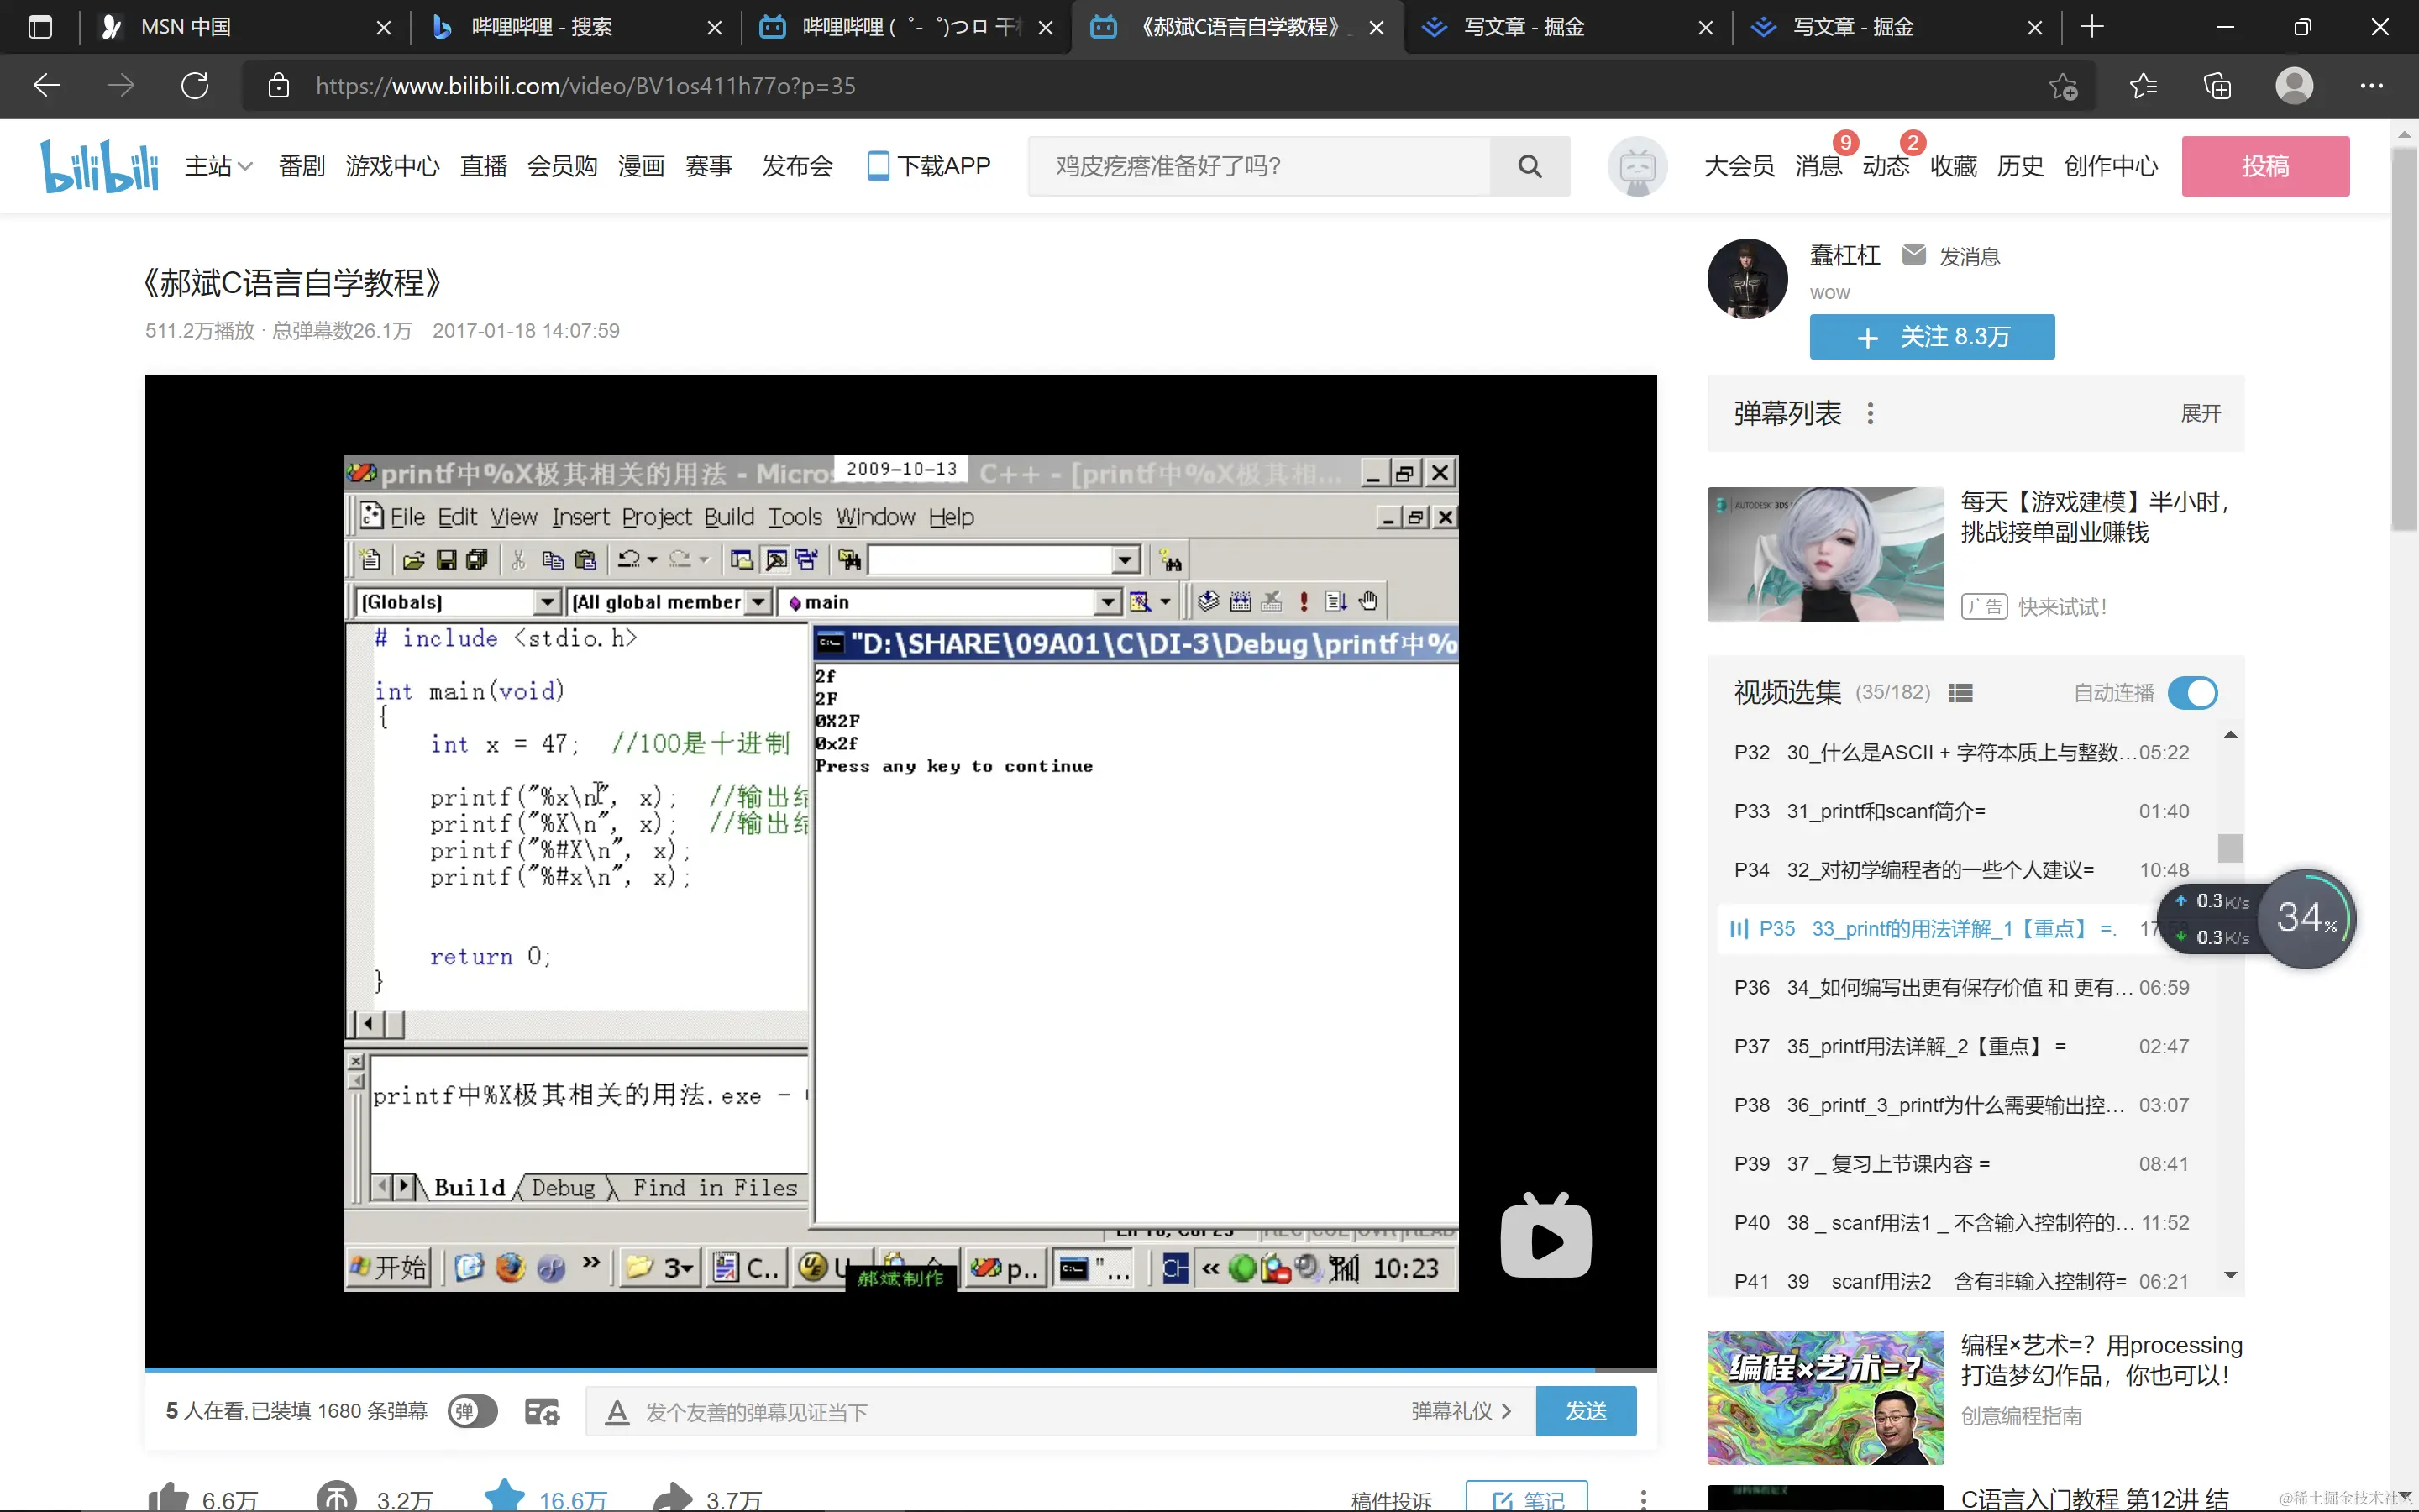Click the favorite star icon
The height and width of the screenshot is (1512, 2419).
click(x=504, y=1497)
